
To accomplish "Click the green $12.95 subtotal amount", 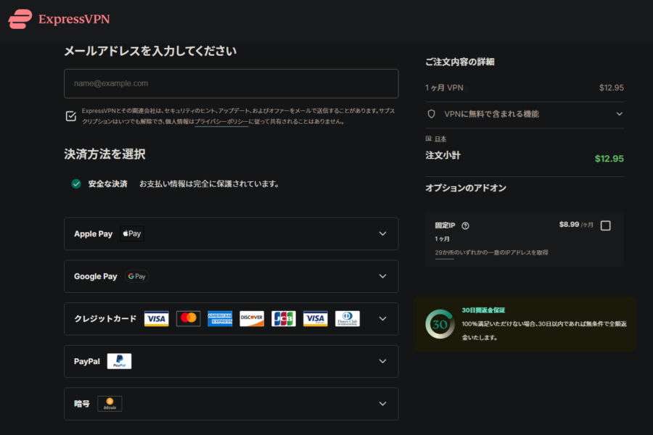I will coord(609,159).
